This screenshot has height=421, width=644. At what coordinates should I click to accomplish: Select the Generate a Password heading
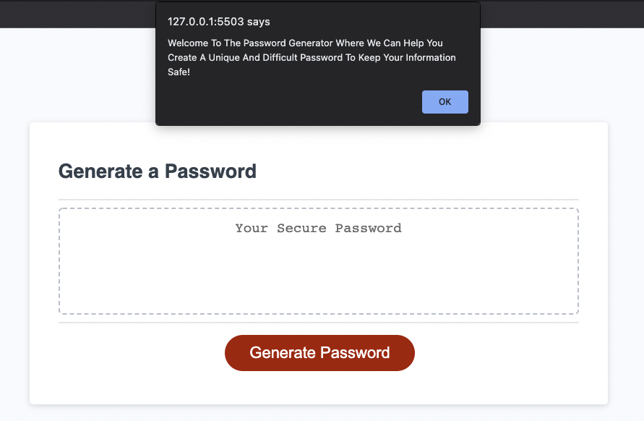tap(157, 171)
